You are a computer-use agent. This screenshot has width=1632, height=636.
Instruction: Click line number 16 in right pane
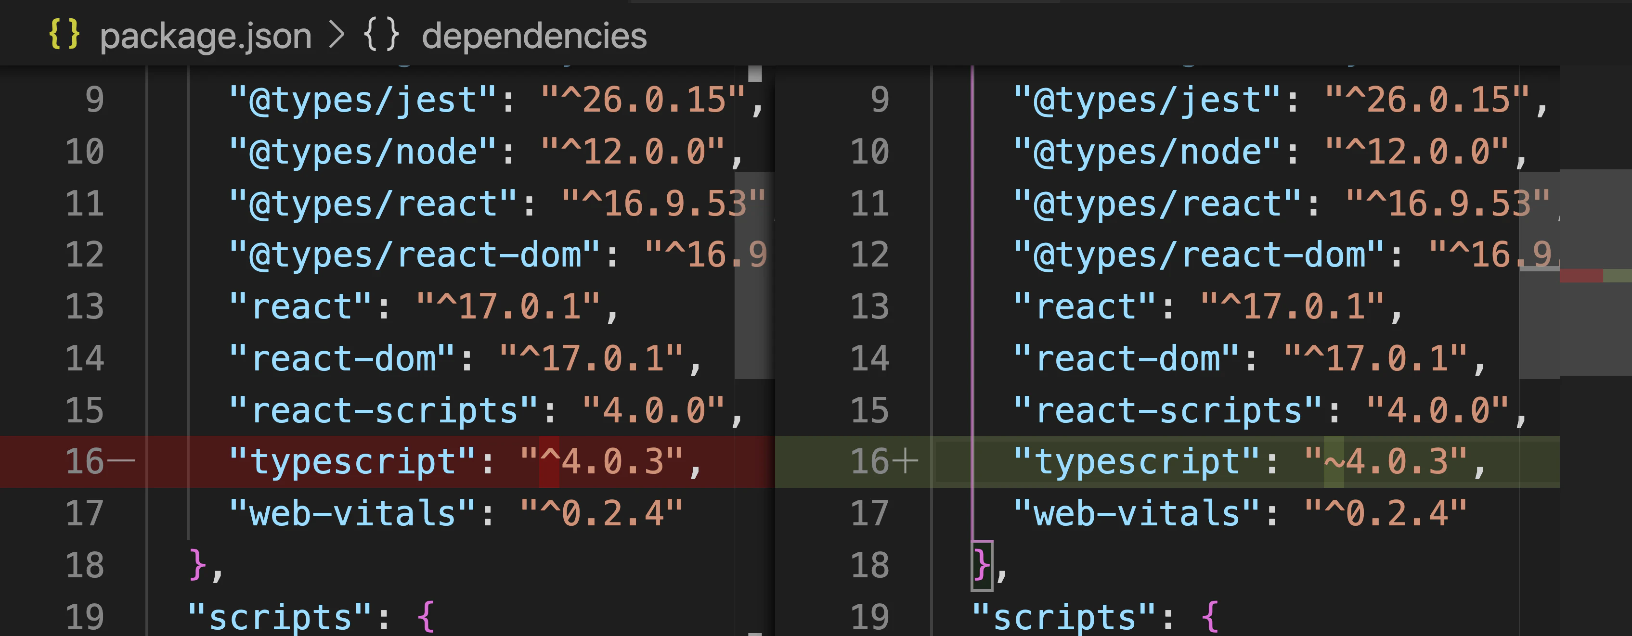[x=870, y=461]
